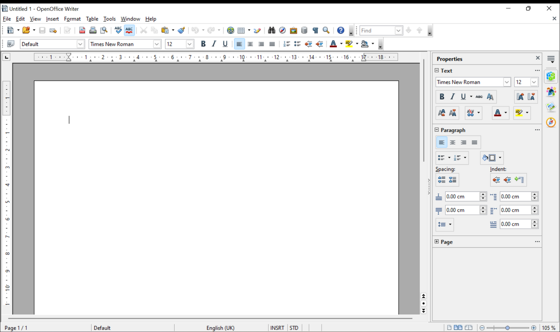This screenshot has height=332, width=560.
Task: Toggle Italic in the formatting toolbar
Action: click(214, 44)
